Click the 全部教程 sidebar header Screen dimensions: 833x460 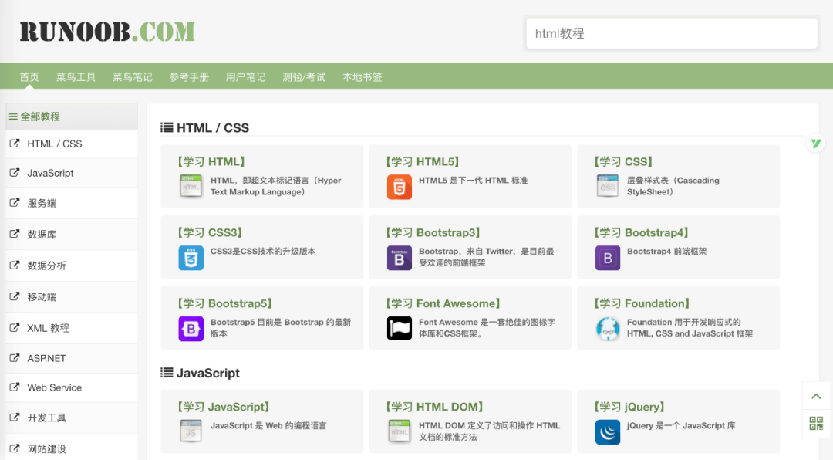pos(71,117)
